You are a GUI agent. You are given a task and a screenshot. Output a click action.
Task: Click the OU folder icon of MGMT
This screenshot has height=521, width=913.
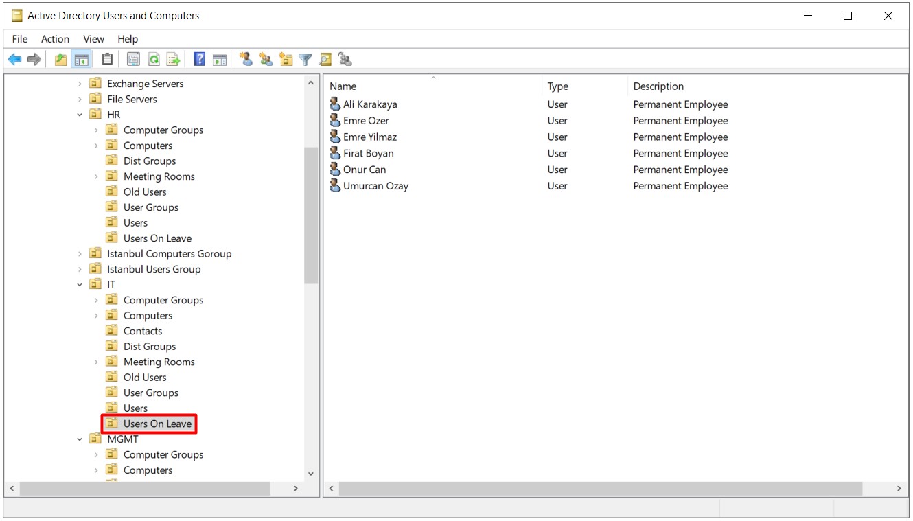coord(95,439)
